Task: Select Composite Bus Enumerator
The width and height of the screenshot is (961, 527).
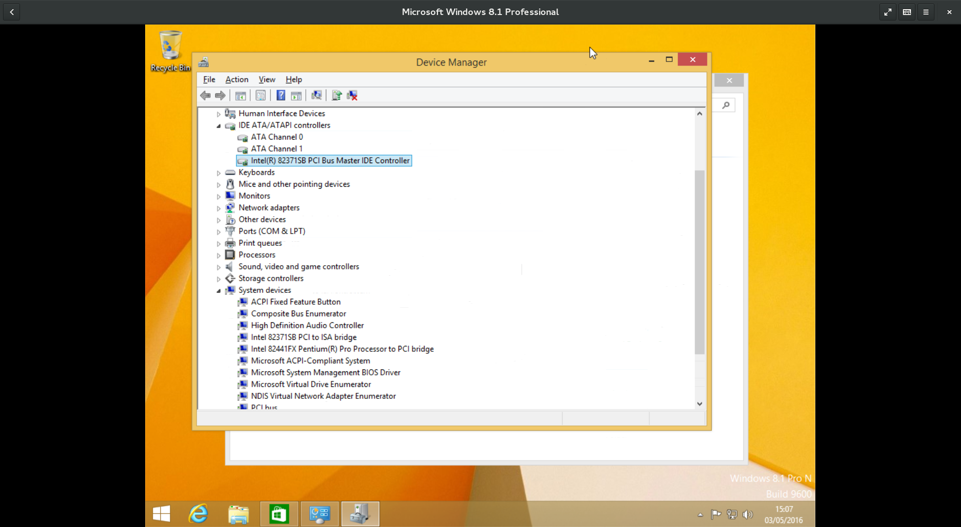Action: [x=298, y=314]
